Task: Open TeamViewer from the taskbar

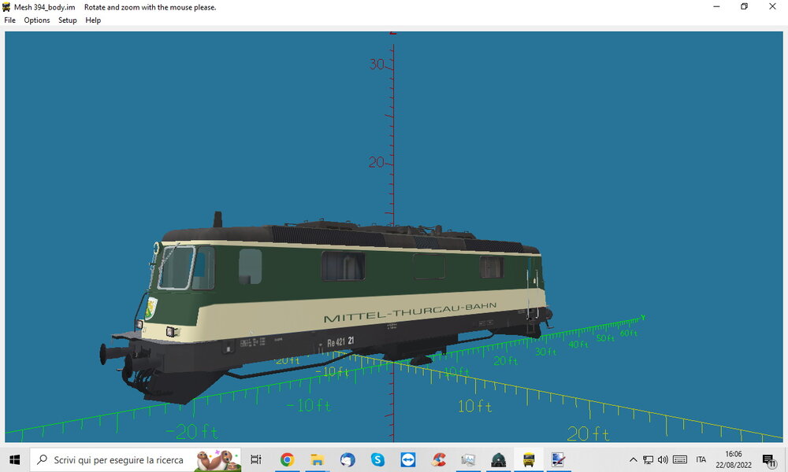Action: [407, 459]
